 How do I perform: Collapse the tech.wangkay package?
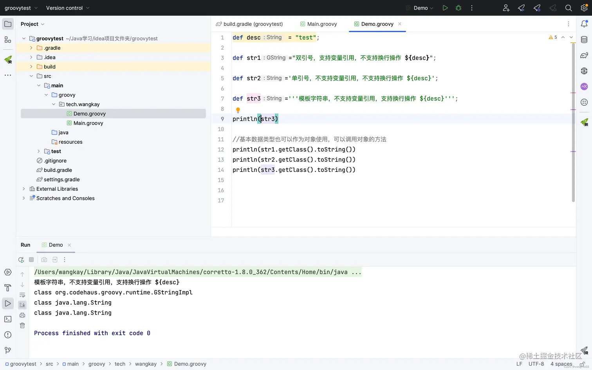[x=54, y=104]
